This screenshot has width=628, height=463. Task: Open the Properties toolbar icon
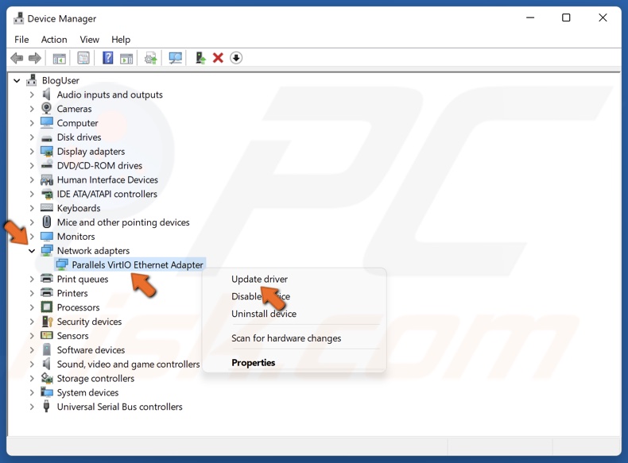pos(83,59)
